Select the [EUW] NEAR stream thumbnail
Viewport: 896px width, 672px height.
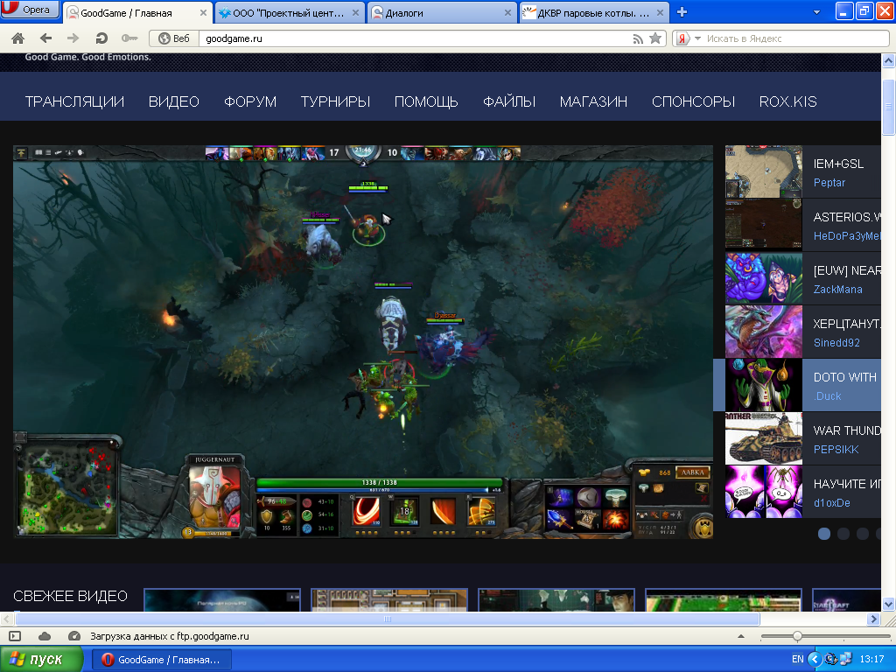point(763,278)
